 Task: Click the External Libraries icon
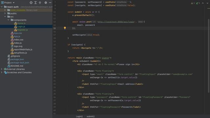5,69
